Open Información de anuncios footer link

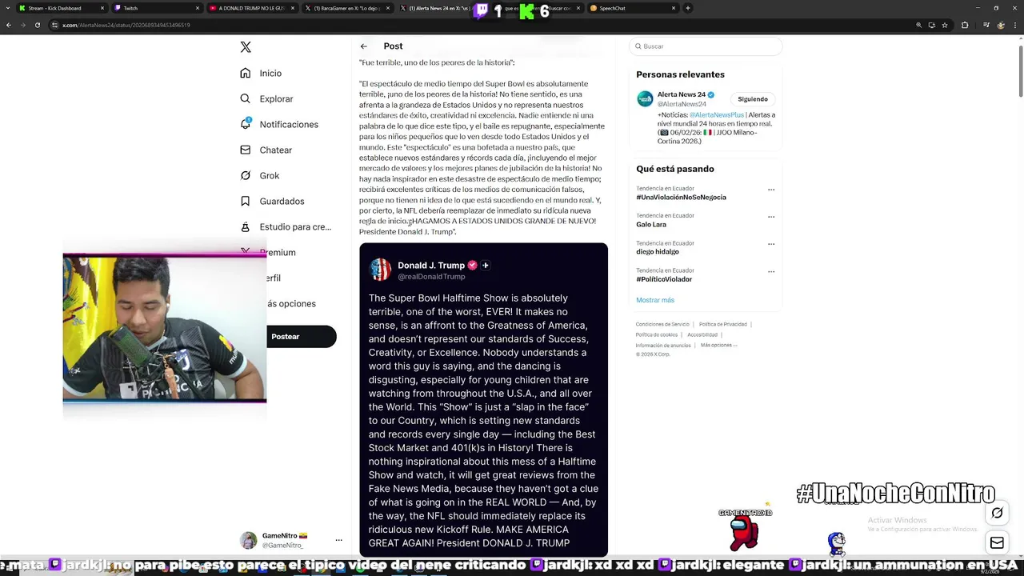pos(663,345)
